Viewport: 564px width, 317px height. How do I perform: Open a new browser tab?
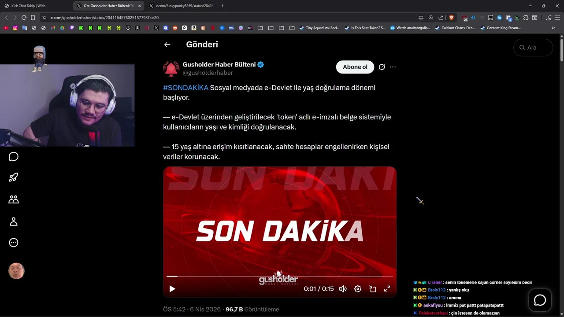tap(223, 6)
